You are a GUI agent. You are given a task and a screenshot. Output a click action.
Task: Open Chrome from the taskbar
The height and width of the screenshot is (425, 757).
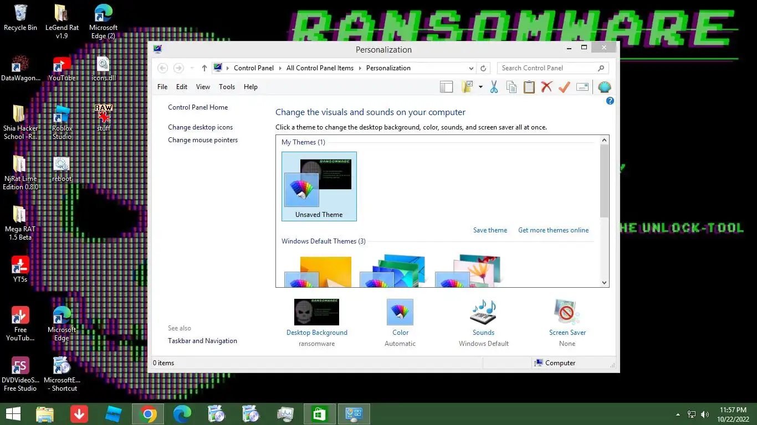[147, 414]
